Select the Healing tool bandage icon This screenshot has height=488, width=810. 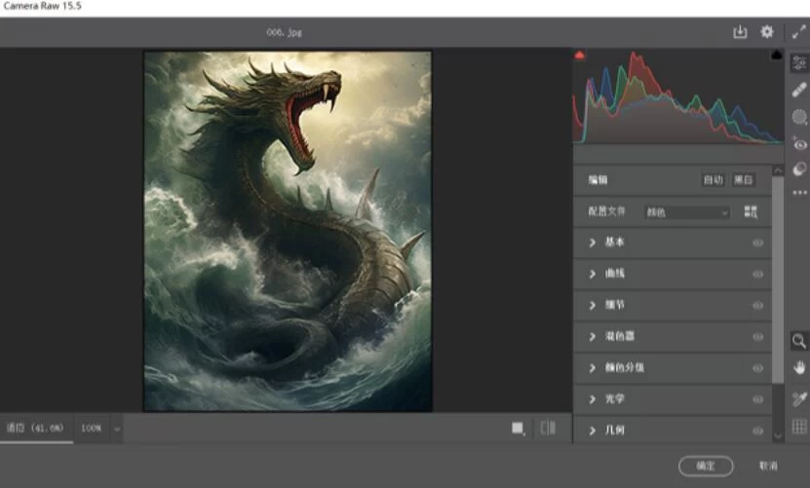point(799,90)
